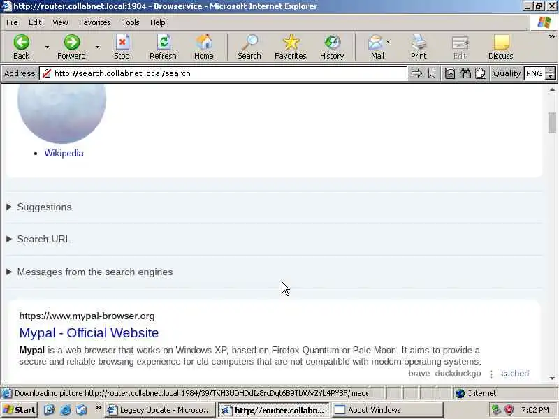Open the Tools menu

(131, 22)
